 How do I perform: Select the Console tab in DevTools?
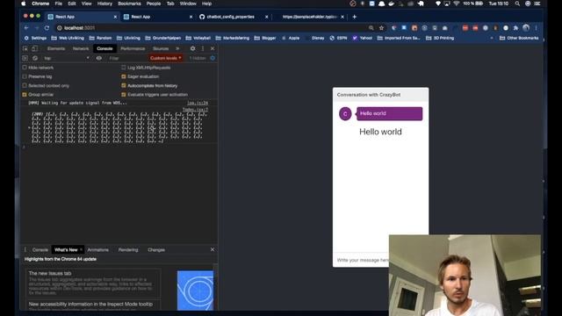104,48
